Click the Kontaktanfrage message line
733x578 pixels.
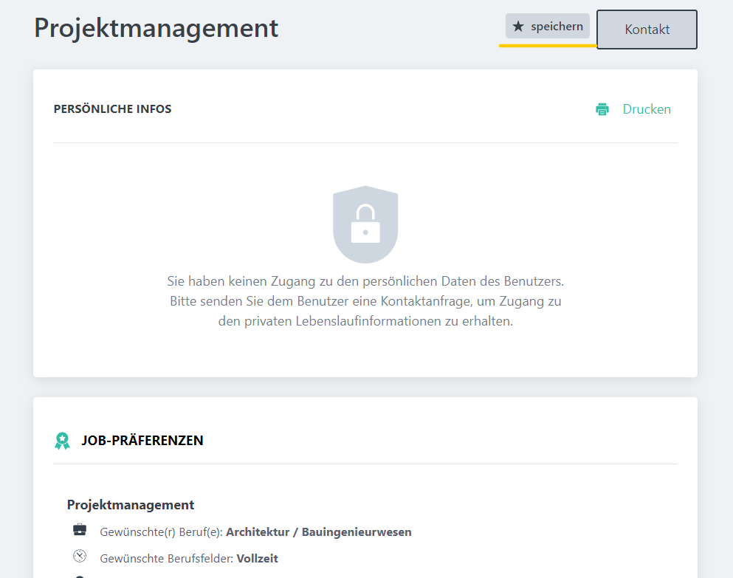click(x=365, y=301)
